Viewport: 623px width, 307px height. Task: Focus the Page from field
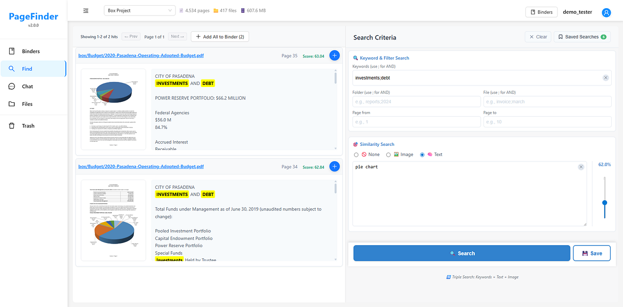tap(417, 122)
